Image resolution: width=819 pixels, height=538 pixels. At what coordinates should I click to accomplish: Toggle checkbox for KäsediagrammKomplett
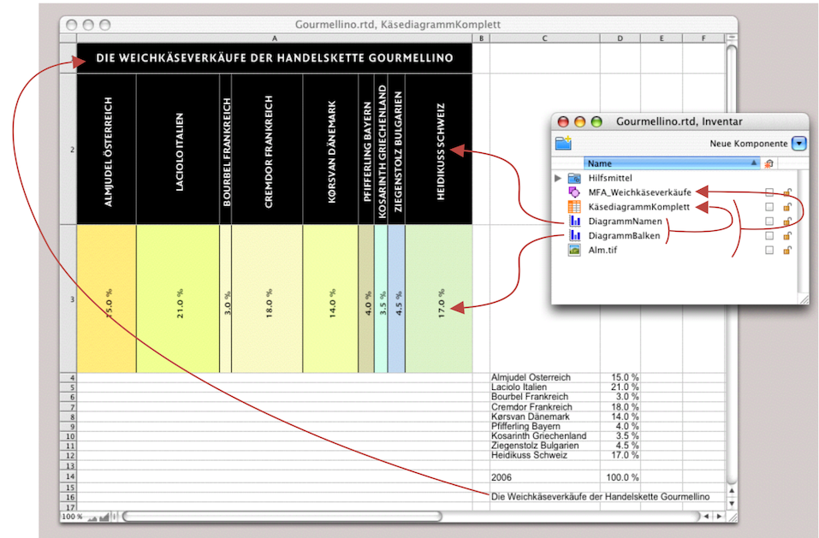click(x=769, y=207)
